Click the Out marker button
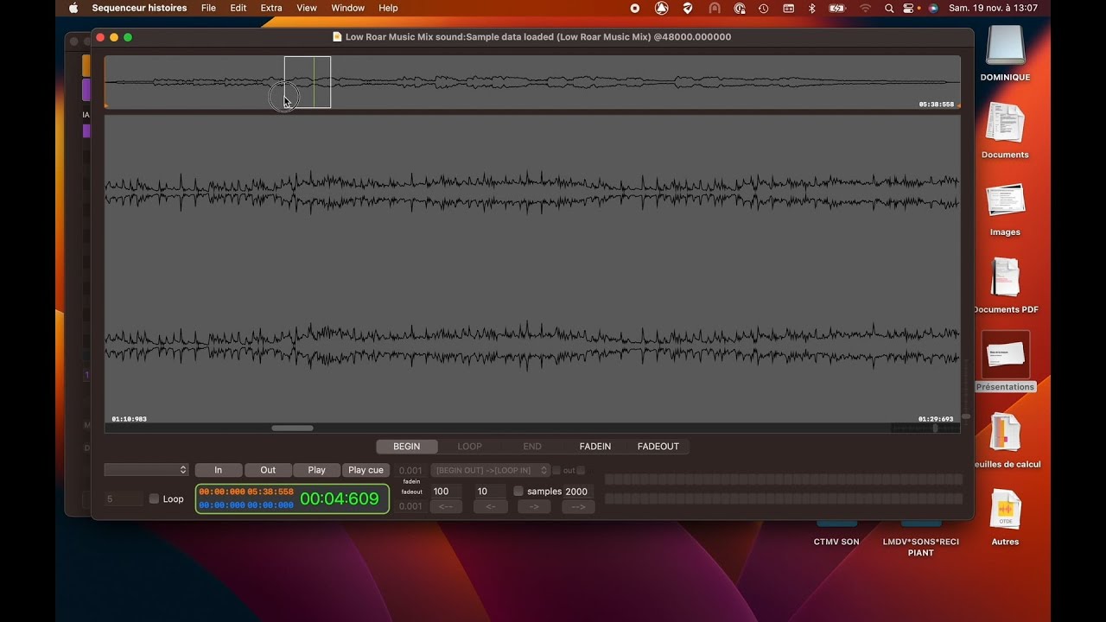The image size is (1106, 622). pyautogui.click(x=268, y=470)
